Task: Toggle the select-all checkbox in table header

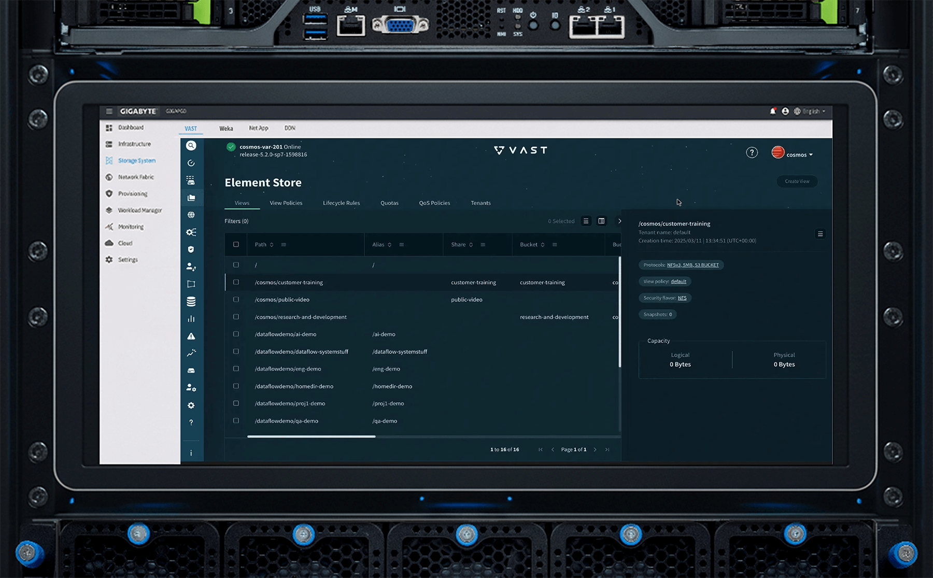Action: [236, 244]
